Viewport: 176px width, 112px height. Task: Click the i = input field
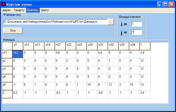click(137, 24)
